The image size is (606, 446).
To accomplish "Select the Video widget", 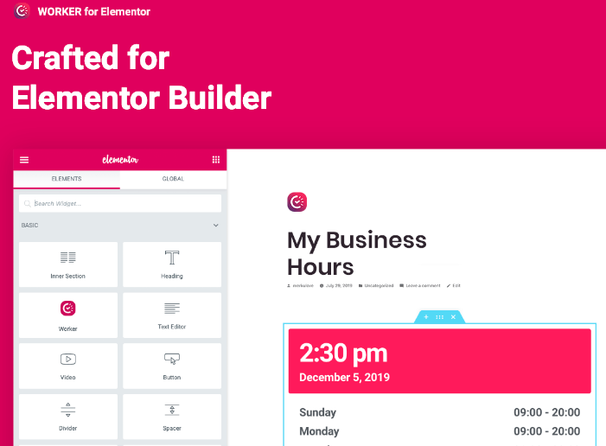I will coord(67,365).
